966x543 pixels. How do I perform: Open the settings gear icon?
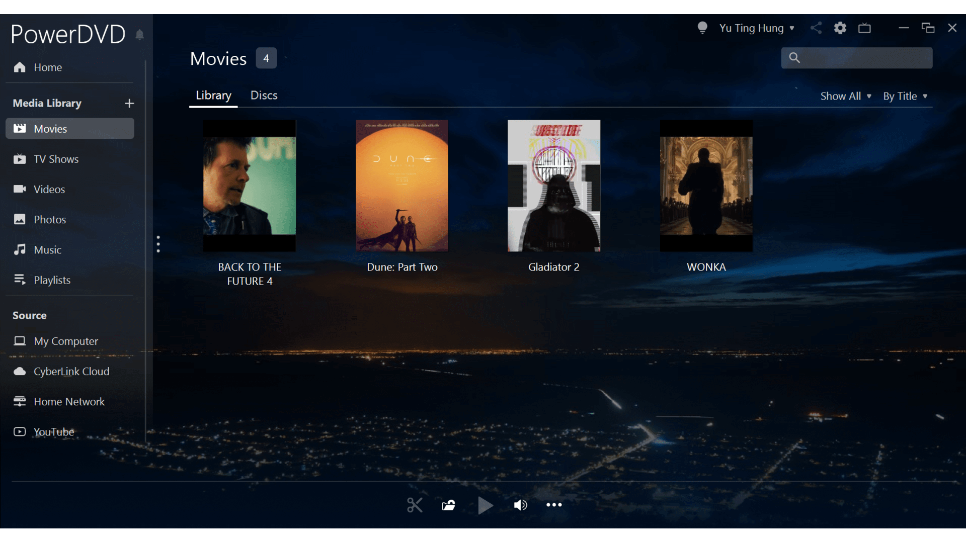(840, 28)
